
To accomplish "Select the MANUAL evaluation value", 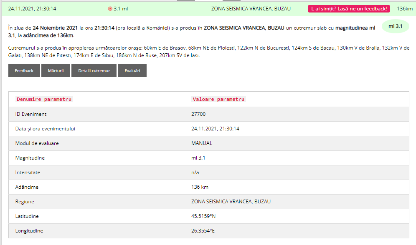I will pyautogui.click(x=202, y=143).
